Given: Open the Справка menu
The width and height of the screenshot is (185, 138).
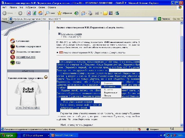Looking at the screenshot, I should pos(52,7).
